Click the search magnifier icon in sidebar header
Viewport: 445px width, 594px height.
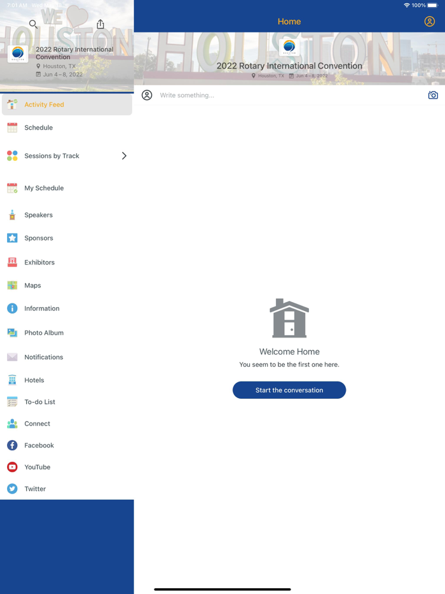33,24
